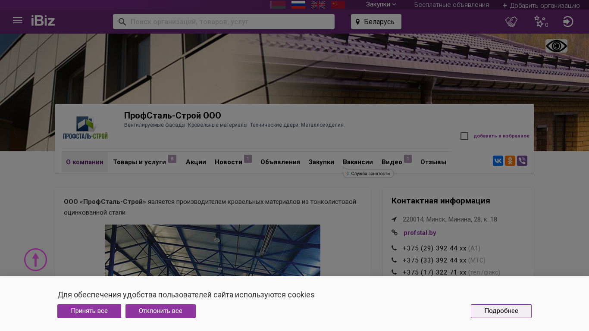Screen dimensions: 589x331
Task: Share via Odnoklassniki icon
Action: (510, 161)
